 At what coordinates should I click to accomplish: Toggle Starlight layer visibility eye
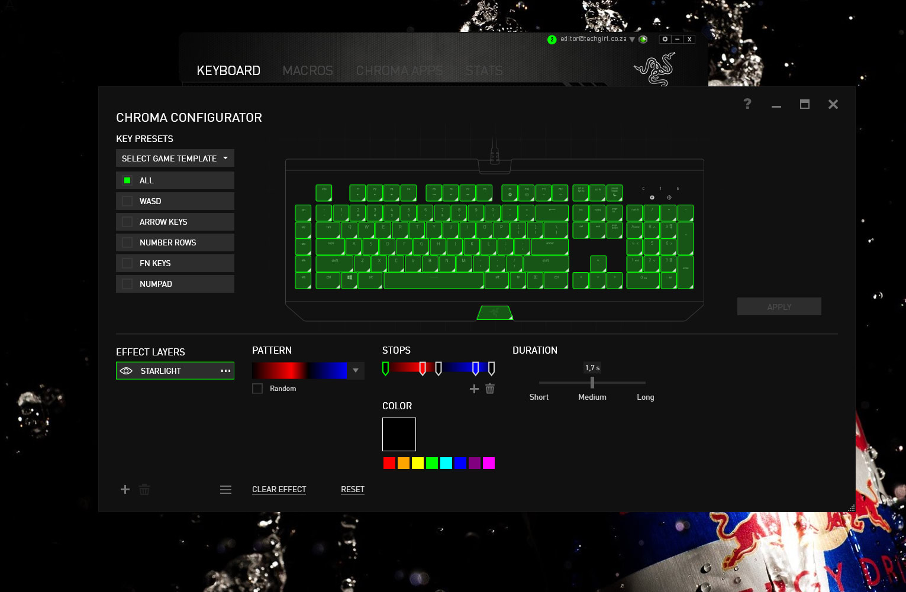click(x=126, y=371)
